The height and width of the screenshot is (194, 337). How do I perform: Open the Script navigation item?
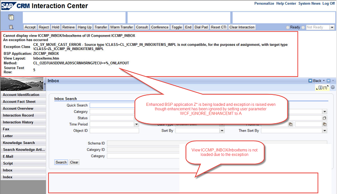(x=23, y=164)
